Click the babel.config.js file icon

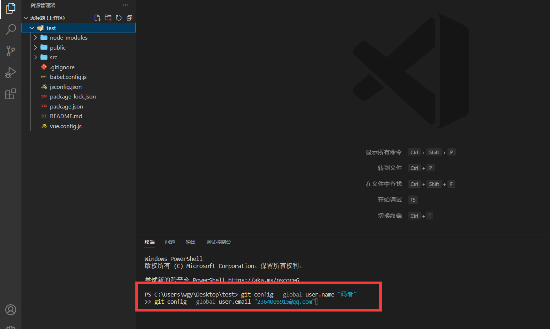tap(44, 77)
